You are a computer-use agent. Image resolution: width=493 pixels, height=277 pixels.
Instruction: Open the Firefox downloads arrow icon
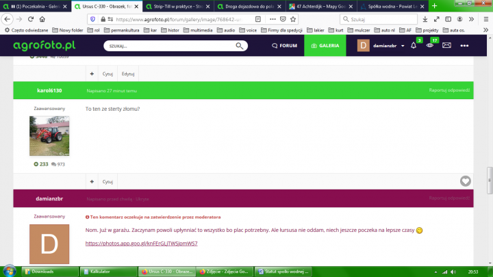[x=426, y=20]
